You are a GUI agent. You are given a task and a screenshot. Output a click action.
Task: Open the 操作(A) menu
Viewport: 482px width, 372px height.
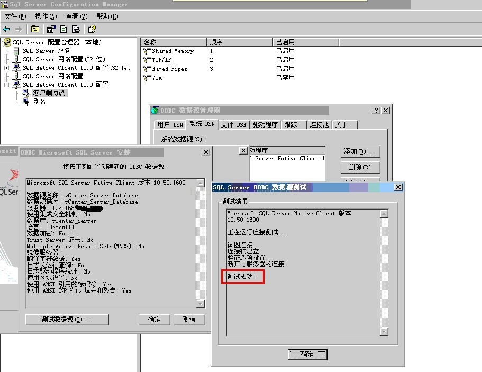pos(46,16)
